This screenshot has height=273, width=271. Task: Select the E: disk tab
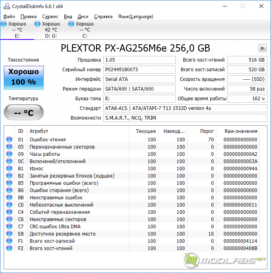tap(17, 30)
